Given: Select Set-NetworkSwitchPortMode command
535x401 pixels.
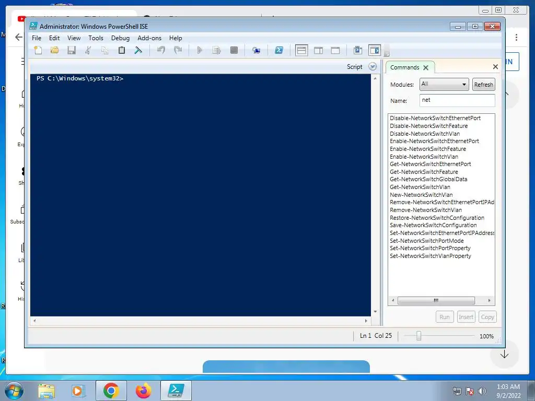Looking at the screenshot, I should pos(426,241).
